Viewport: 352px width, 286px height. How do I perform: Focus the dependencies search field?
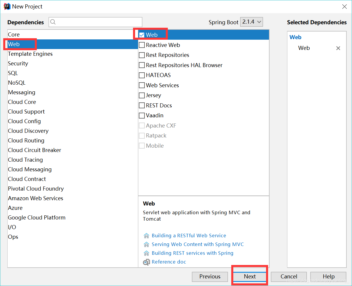tap(95, 22)
